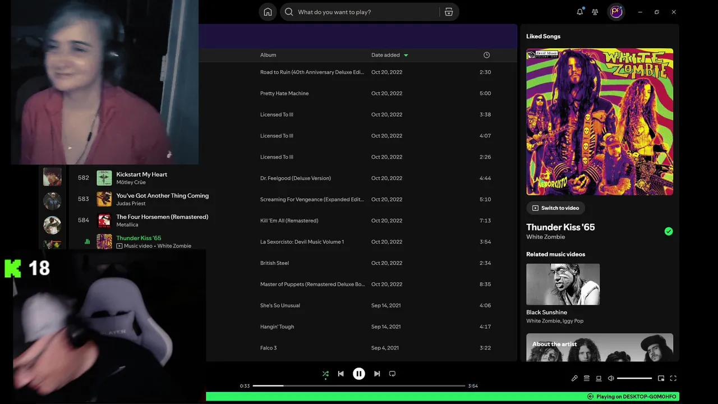Open Kill 'Em All (Remastered) album link
The image size is (718, 404).
pos(289,221)
